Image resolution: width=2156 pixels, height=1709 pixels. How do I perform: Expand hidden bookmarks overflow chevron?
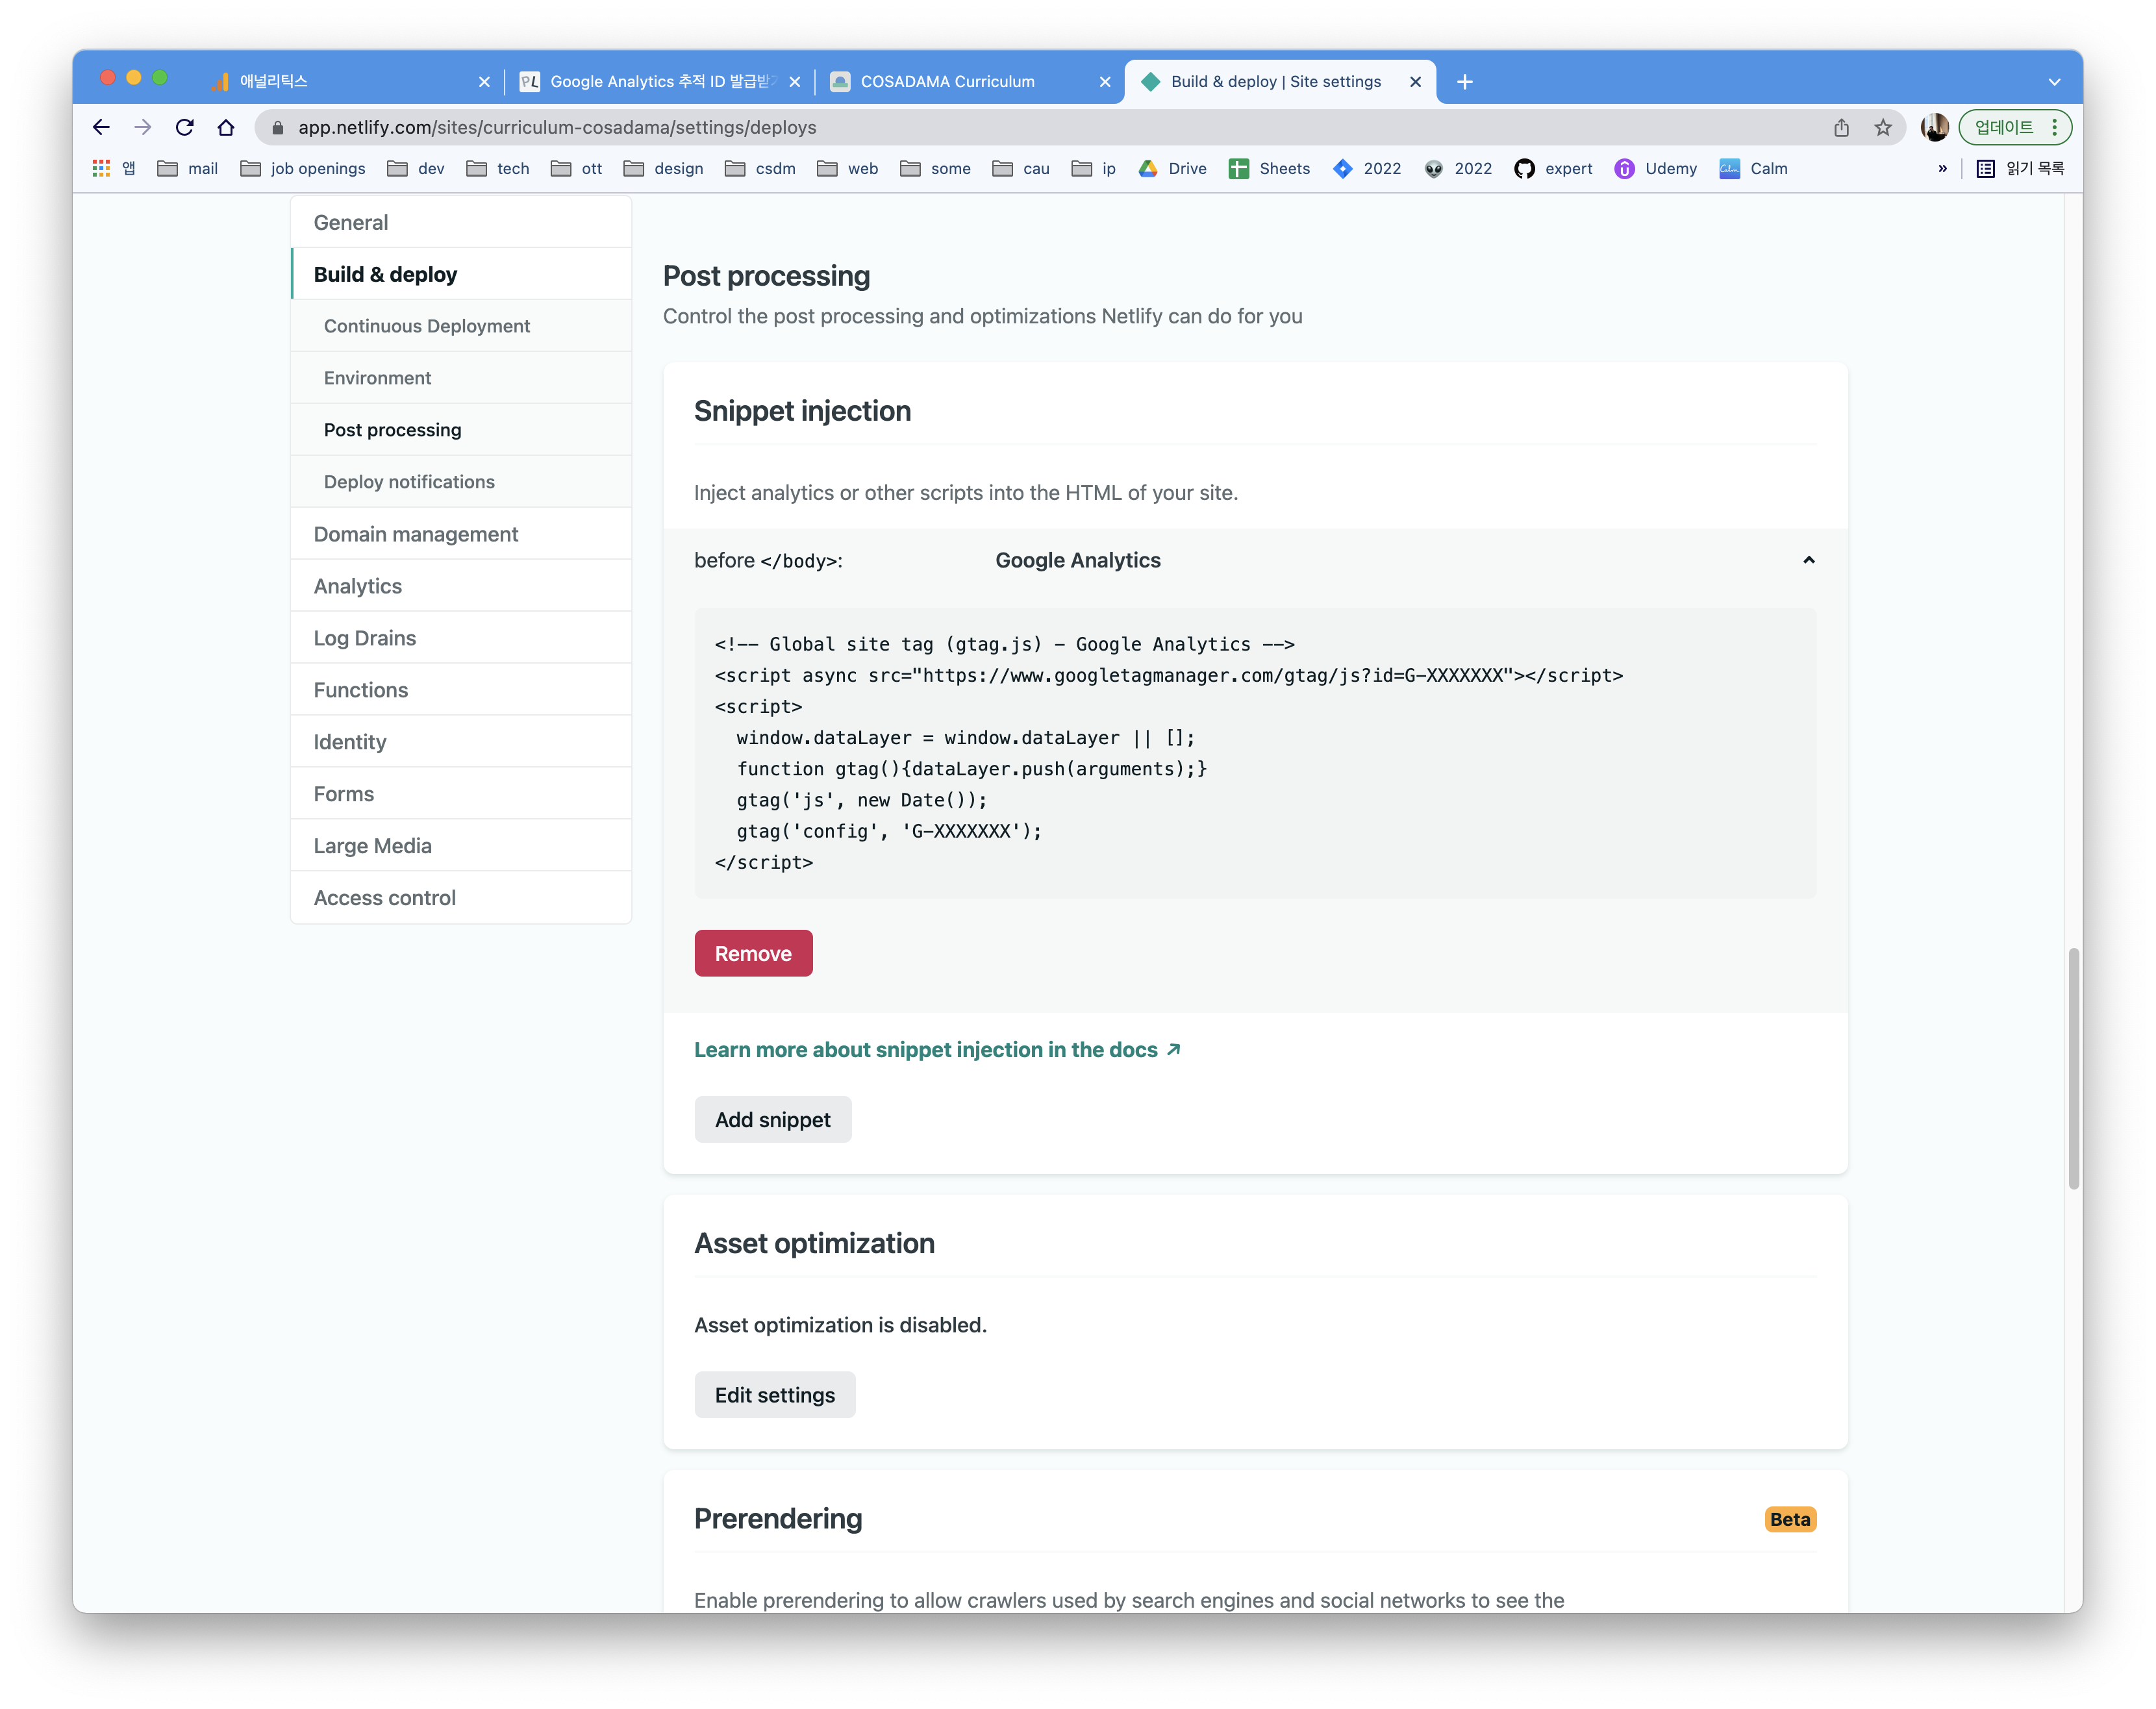point(1942,168)
